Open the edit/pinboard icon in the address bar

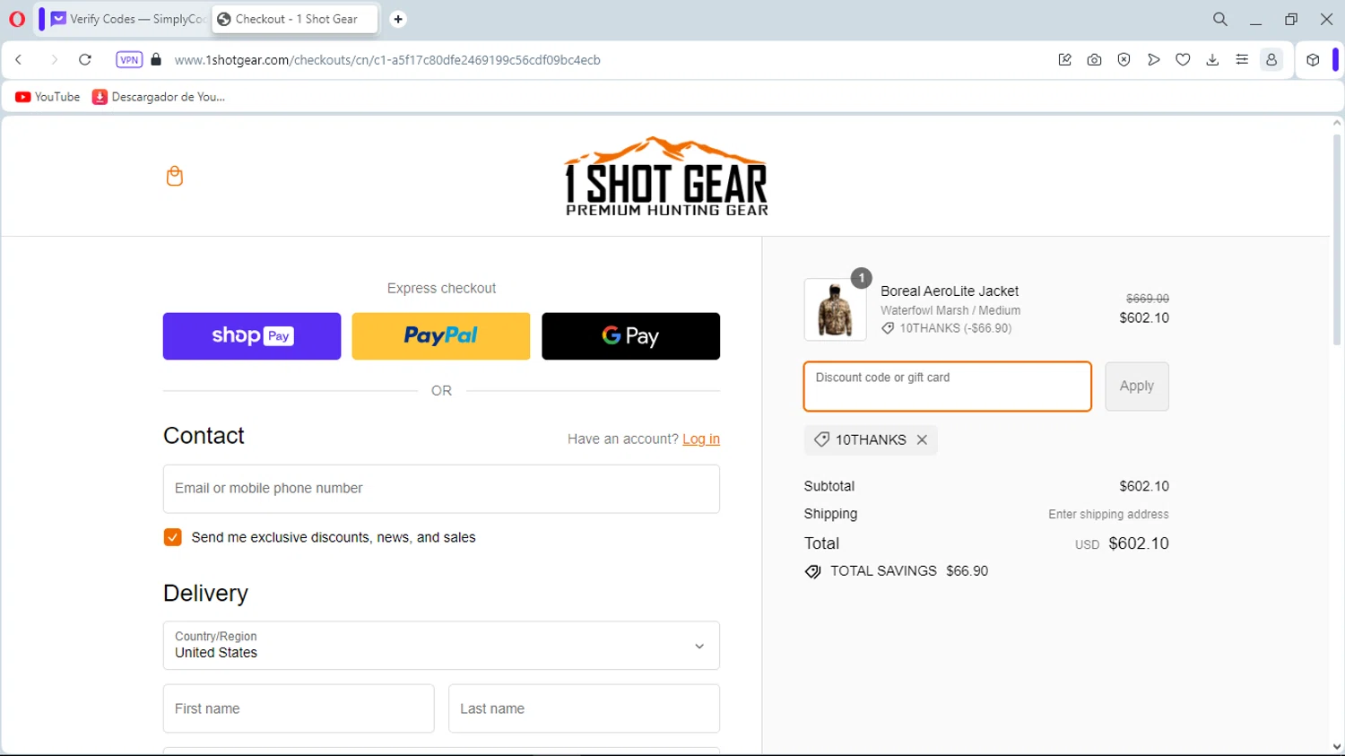pos(1065,60)
